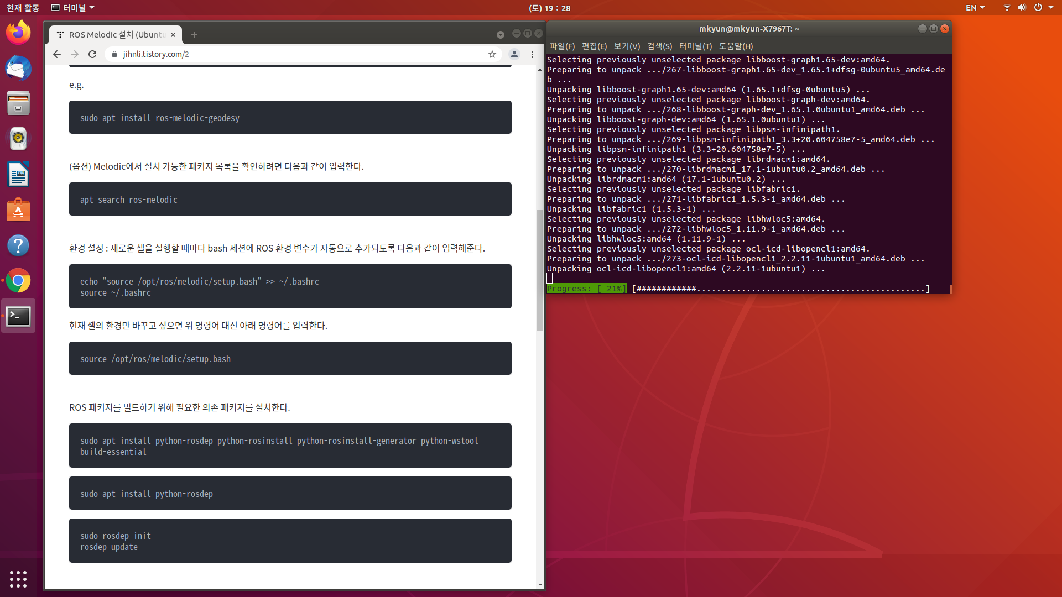
Task: Open 터미널(T) menu in terminal
Action: coord(695,46)
